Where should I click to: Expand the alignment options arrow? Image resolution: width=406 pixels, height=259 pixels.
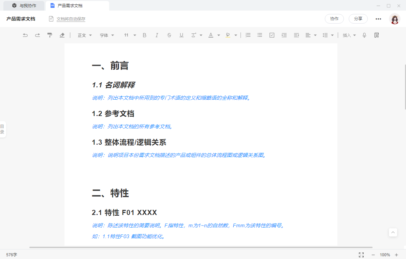(x=315, y=35)
